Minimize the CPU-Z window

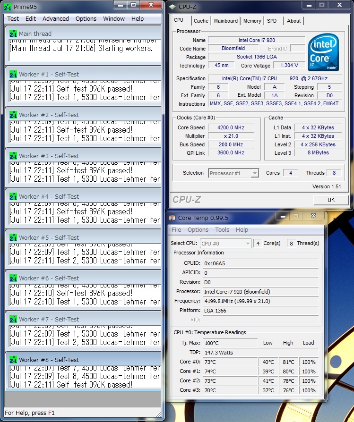(x=309, y=5)
